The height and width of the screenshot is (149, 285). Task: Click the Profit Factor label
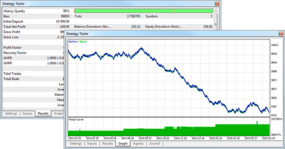coord(13,48)
